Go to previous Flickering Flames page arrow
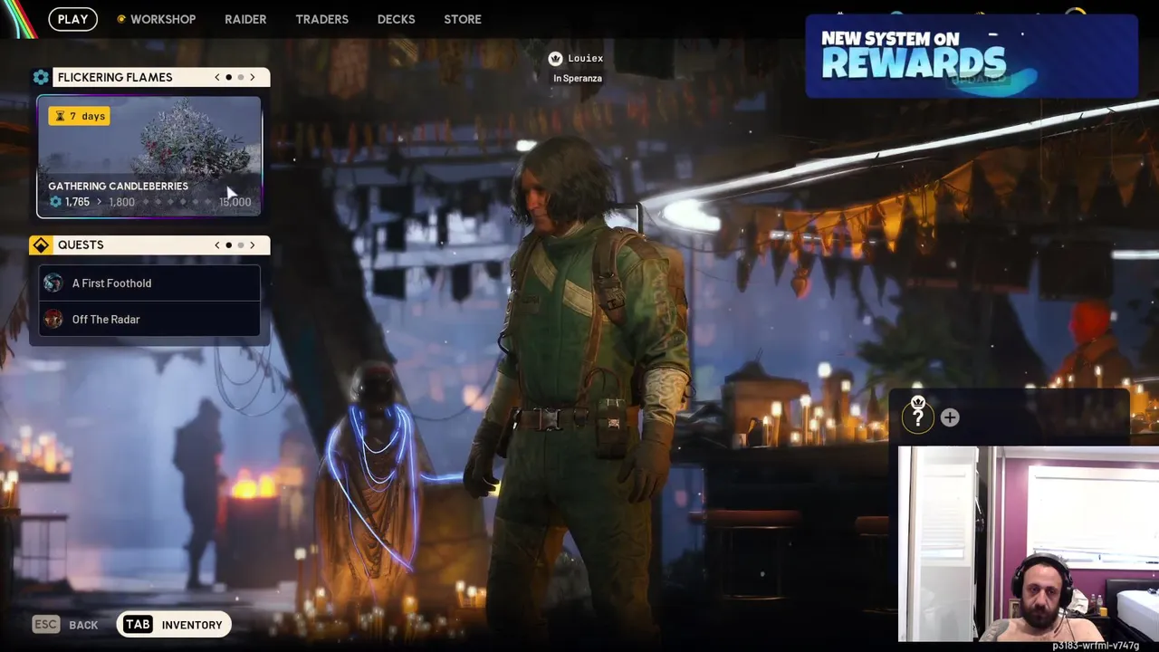1159x652 pixels. 217,77
